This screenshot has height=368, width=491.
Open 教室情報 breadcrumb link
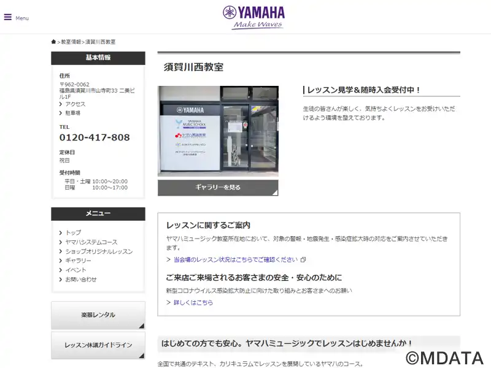coord(71,42)
